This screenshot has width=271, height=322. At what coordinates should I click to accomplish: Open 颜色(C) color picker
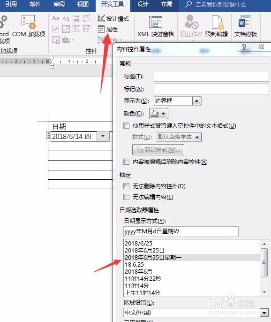point(158,114)
